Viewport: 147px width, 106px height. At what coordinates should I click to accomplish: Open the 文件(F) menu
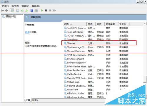pyautogui.click(x=5, y=6)
